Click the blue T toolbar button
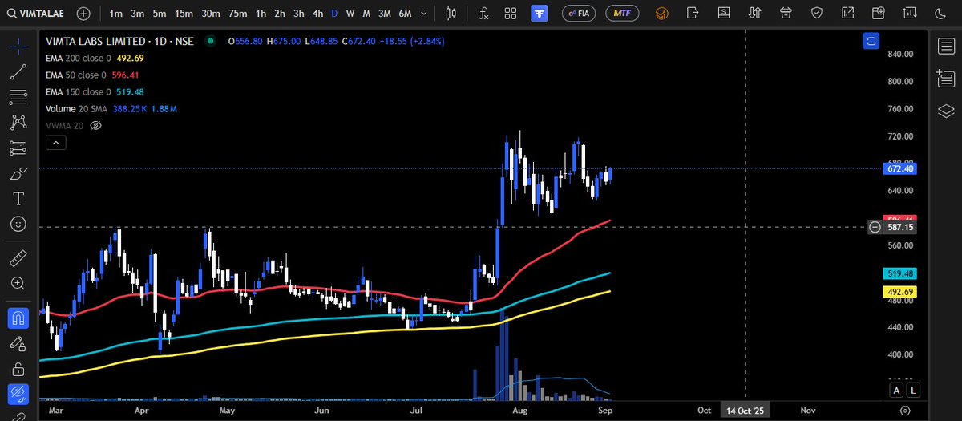 (539, 14)
